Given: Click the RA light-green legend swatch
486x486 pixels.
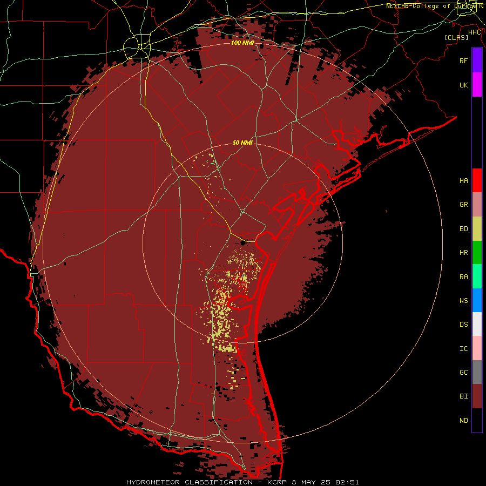Looking at the screenshot, I should (477, 276).
